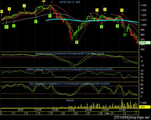Click the B buy marker below the 25th low
The height and width of the screenshot is (120, 151).
pyautogui.click(x=77, y=42)
